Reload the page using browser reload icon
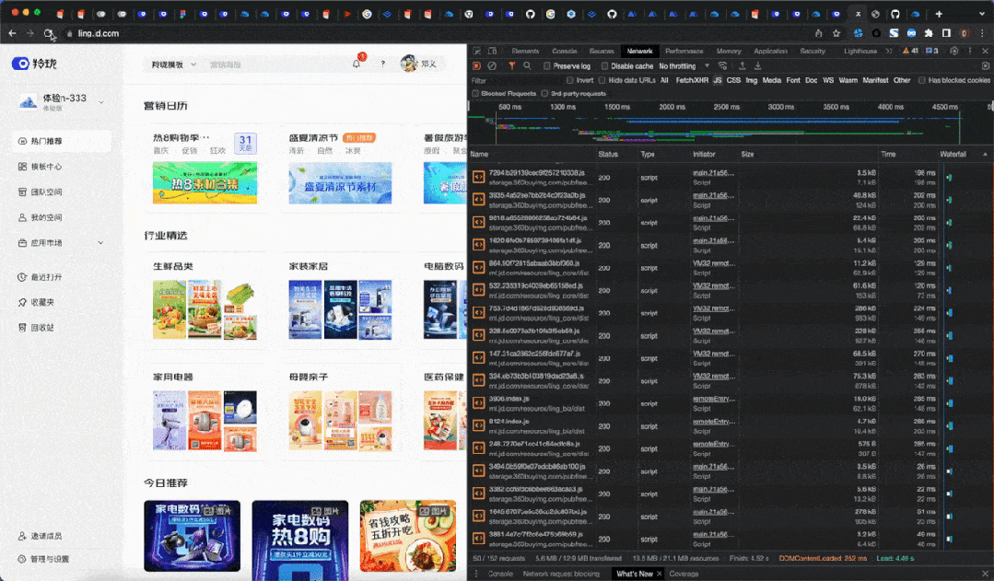 tap(48, 33)
